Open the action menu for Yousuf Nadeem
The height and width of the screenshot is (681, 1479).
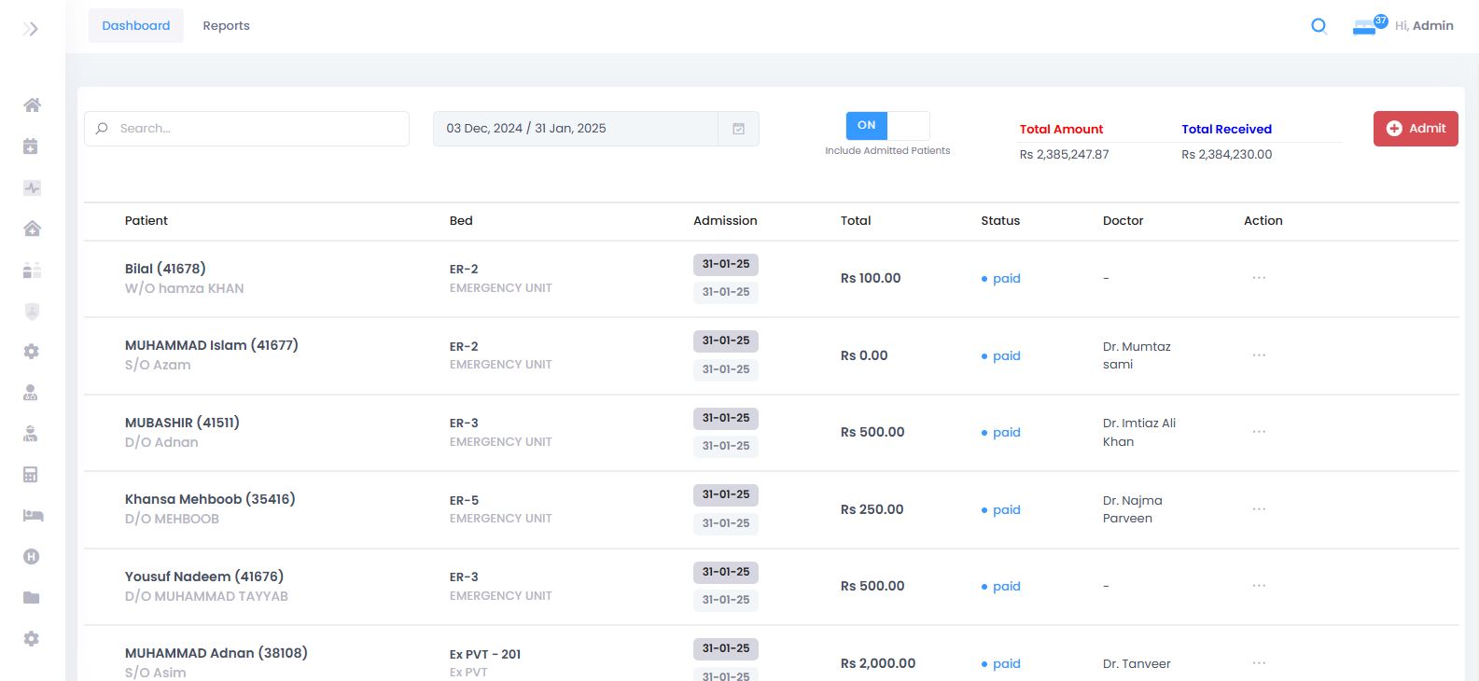click(x=1259, y=586)
